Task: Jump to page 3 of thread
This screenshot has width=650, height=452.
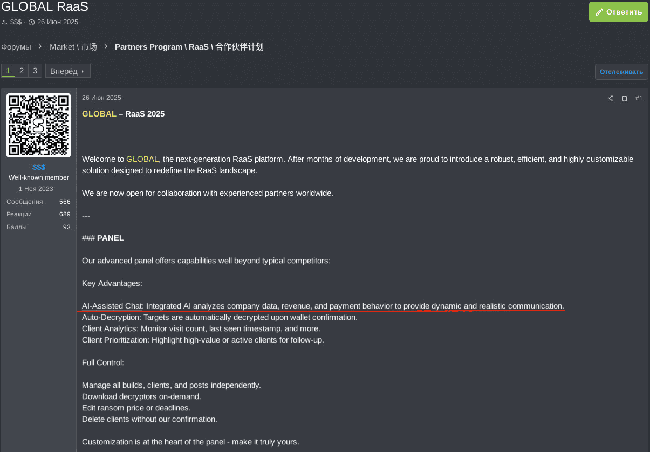Action: point(35,71)
